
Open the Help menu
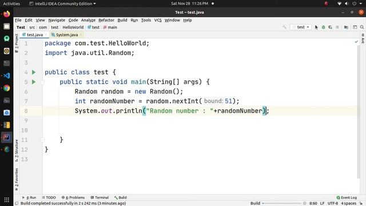[187, 20]
